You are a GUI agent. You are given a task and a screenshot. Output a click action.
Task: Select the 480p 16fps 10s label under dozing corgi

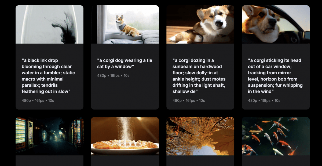(x=189, y=101)
